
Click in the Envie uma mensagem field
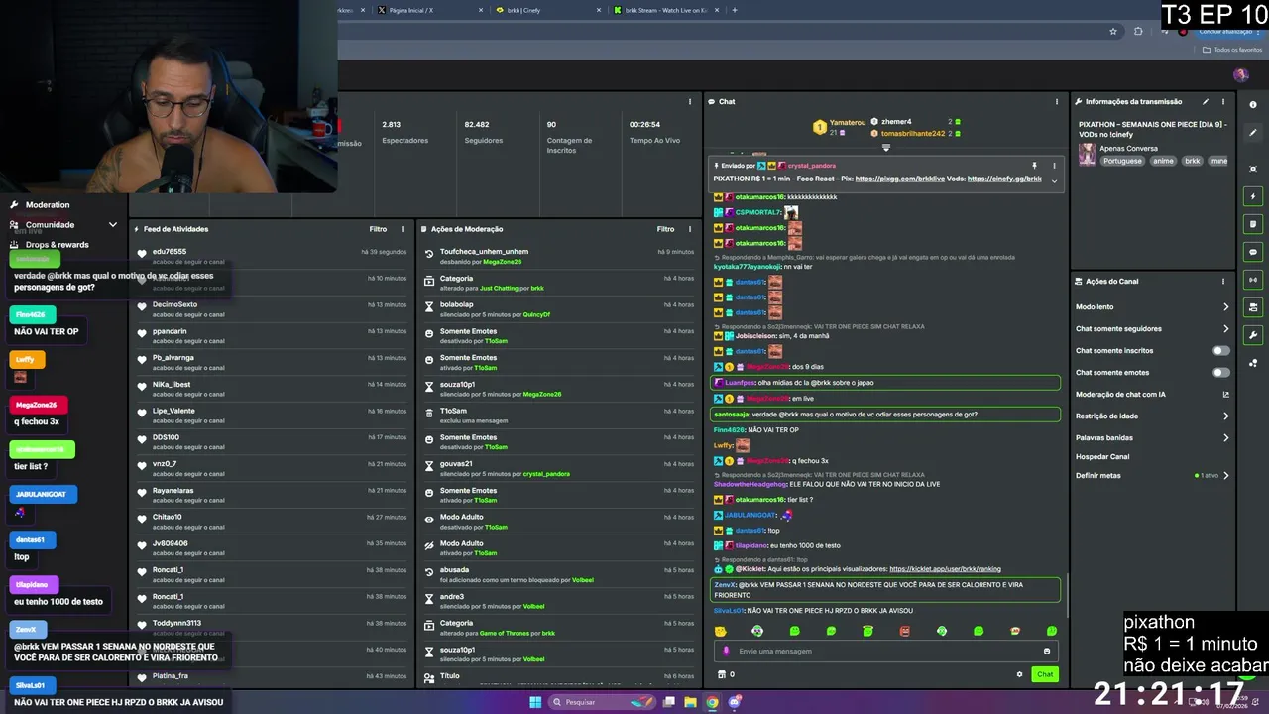[885, 652]
